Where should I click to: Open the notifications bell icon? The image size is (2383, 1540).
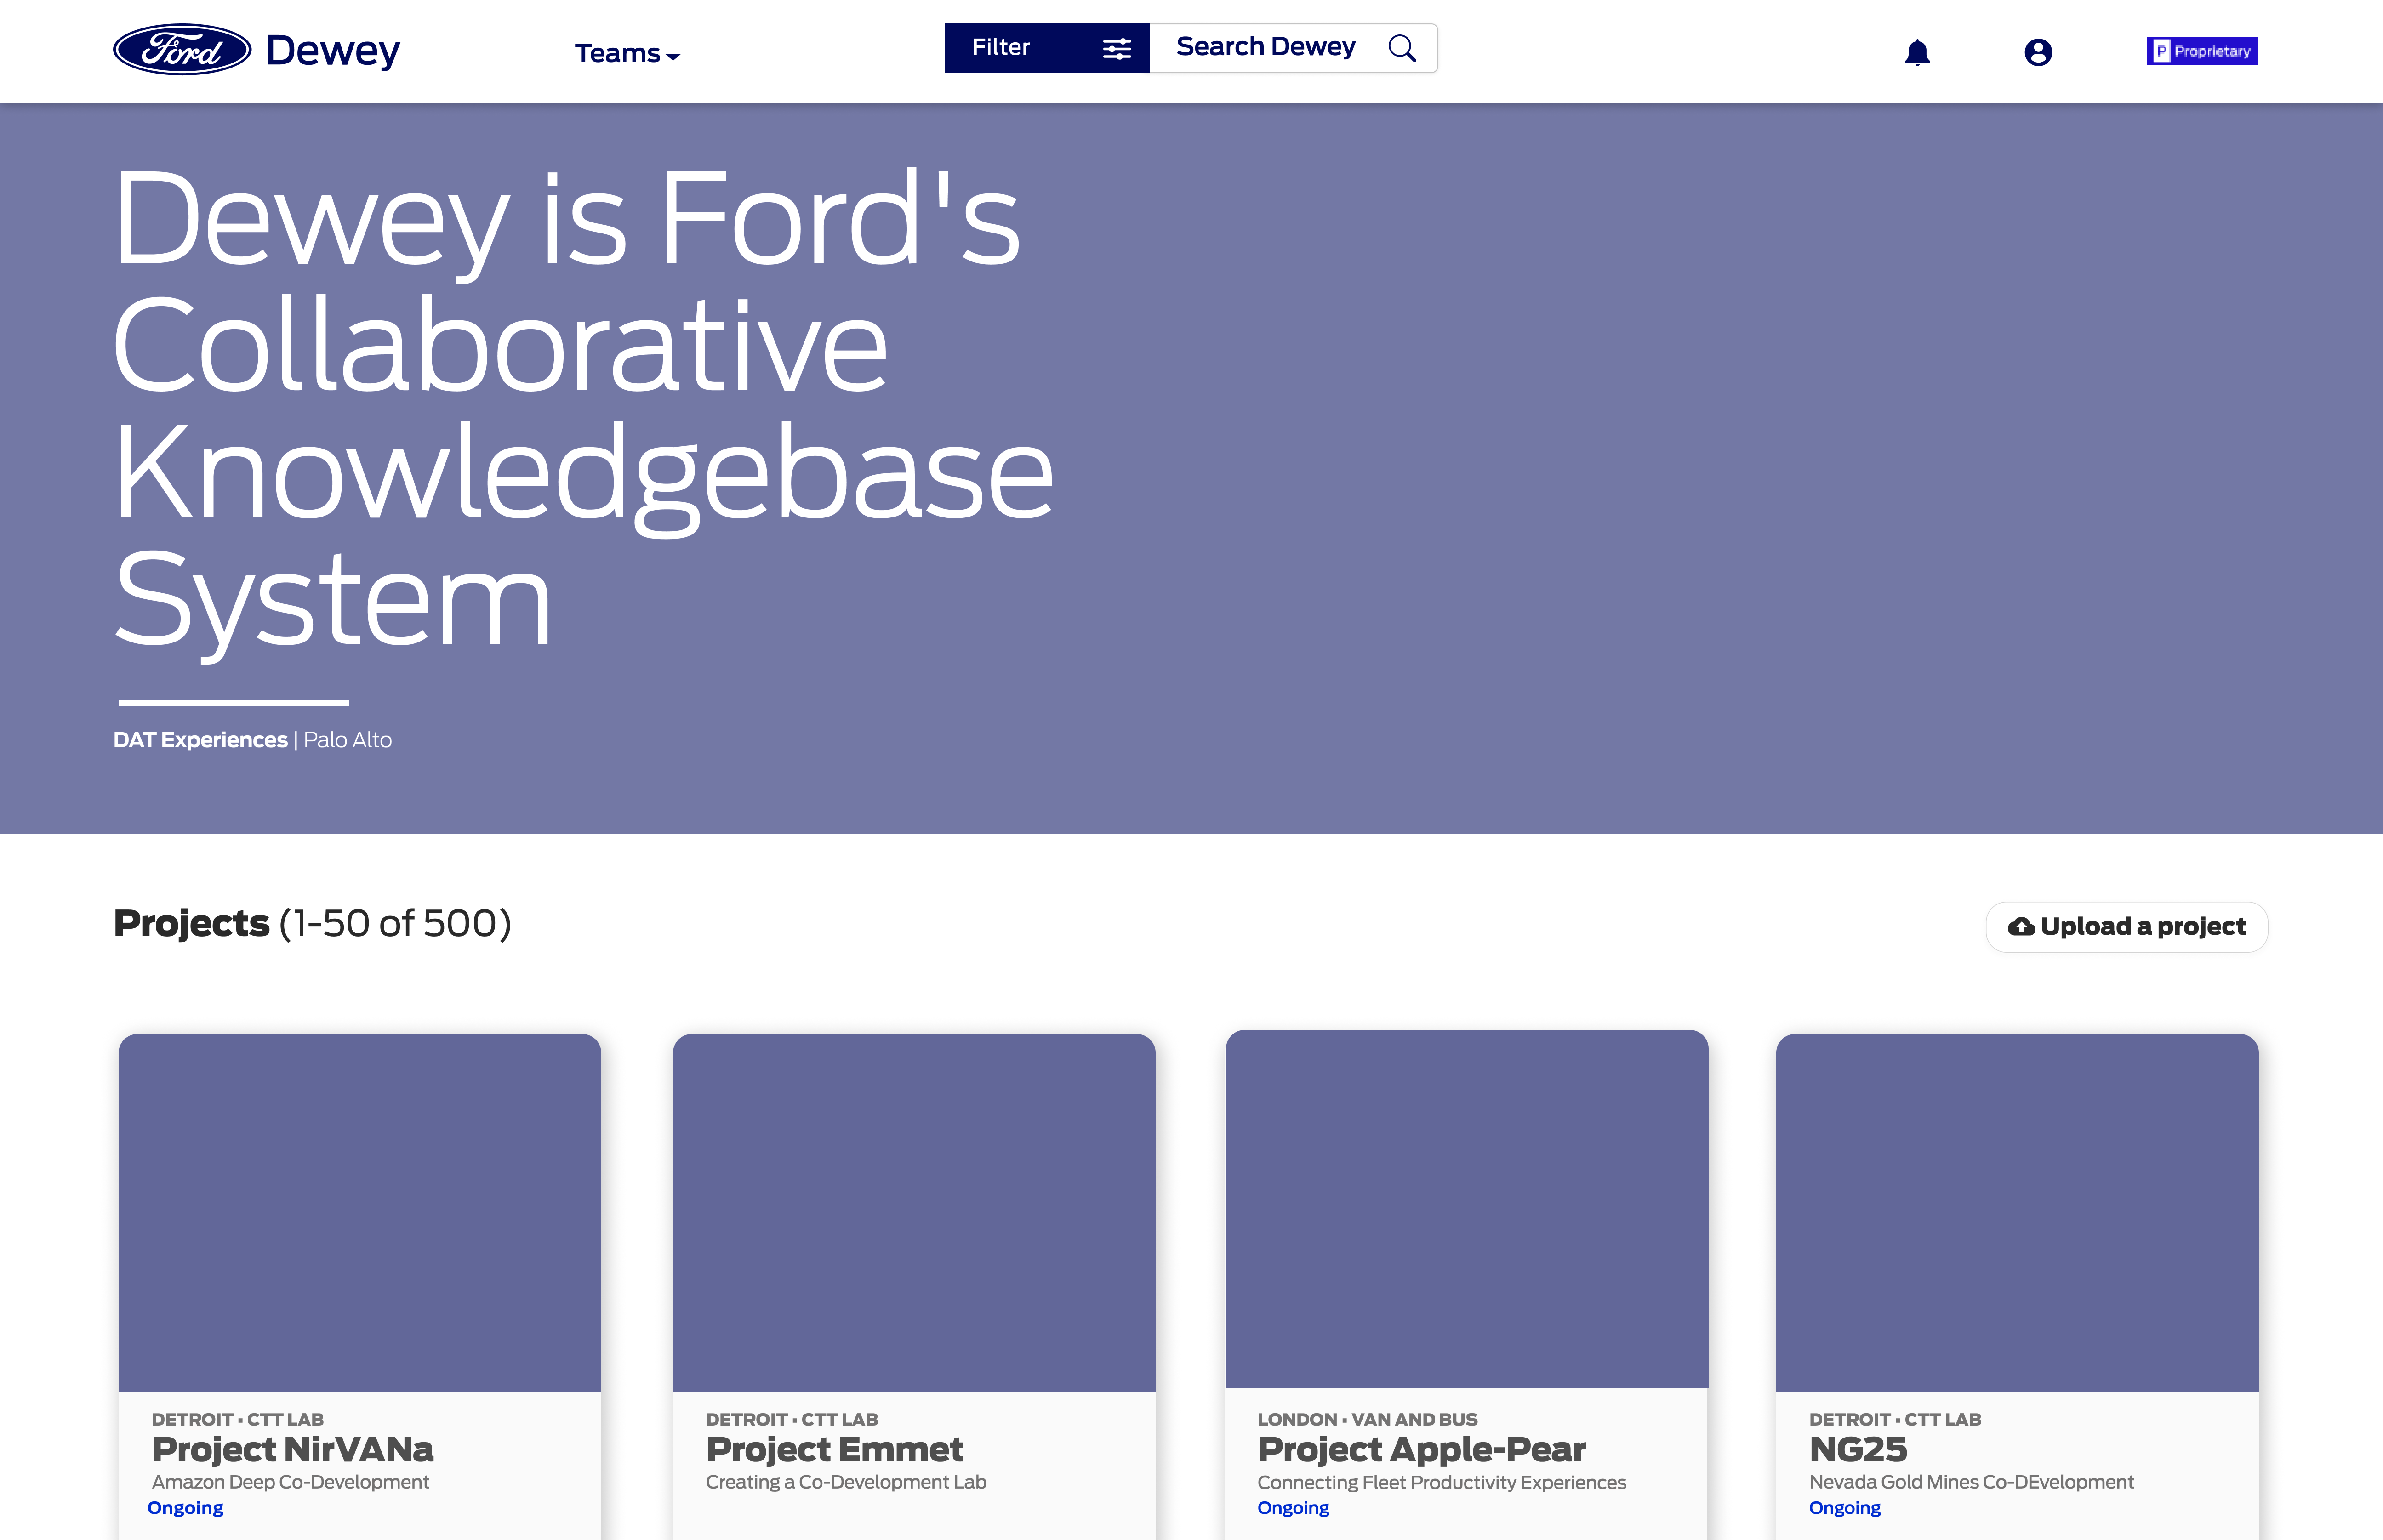(x=1917, y=52)
